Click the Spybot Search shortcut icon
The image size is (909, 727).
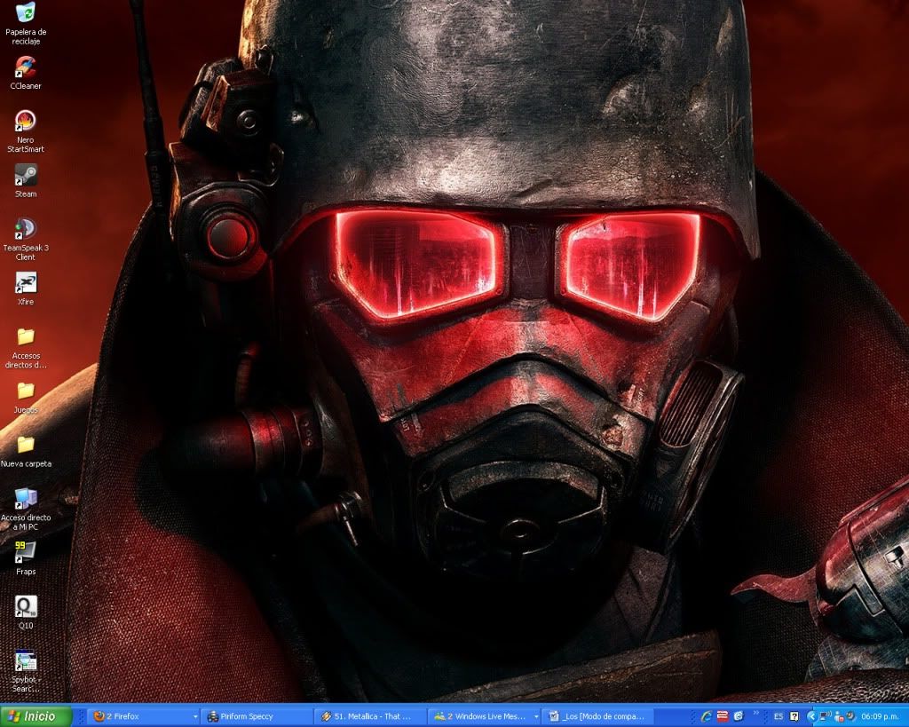26,661
